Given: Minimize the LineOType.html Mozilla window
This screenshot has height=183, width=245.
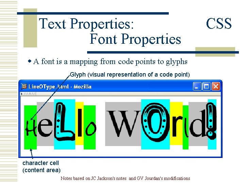Looking at the screenshot, I should pos(197,86).
